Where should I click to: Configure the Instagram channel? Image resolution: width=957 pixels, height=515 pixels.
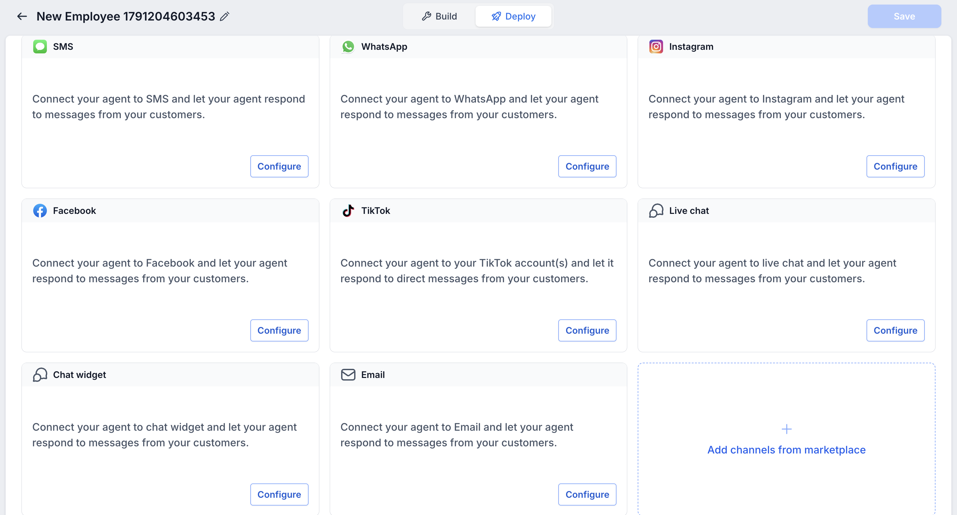tap(895, 166)
